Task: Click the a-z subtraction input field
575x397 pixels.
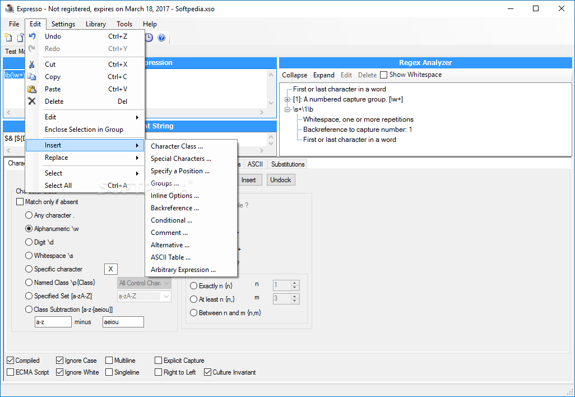Action: [x=53, y=322]
